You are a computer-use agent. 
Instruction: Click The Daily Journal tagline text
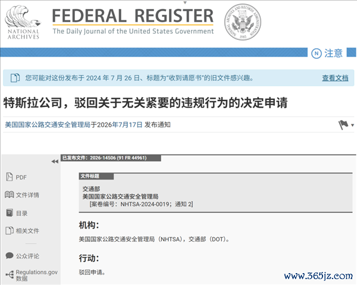pyautogui.click(x=133, y=31)
